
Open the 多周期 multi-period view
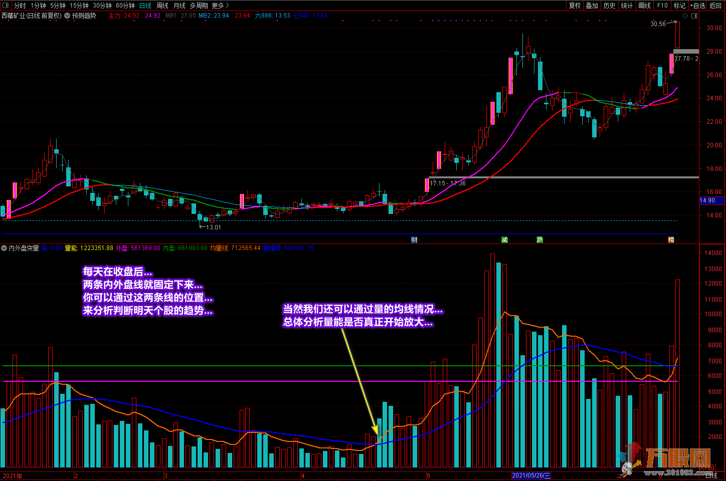pyautogui.click(x=199, y=6)
